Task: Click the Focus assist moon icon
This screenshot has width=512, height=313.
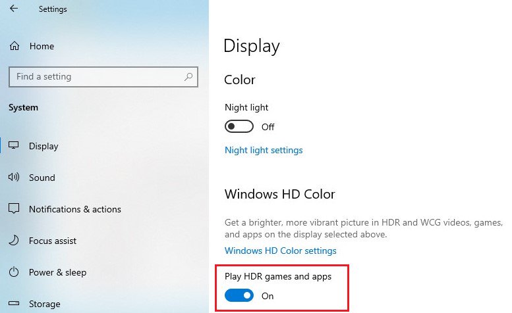Action: 14,241
